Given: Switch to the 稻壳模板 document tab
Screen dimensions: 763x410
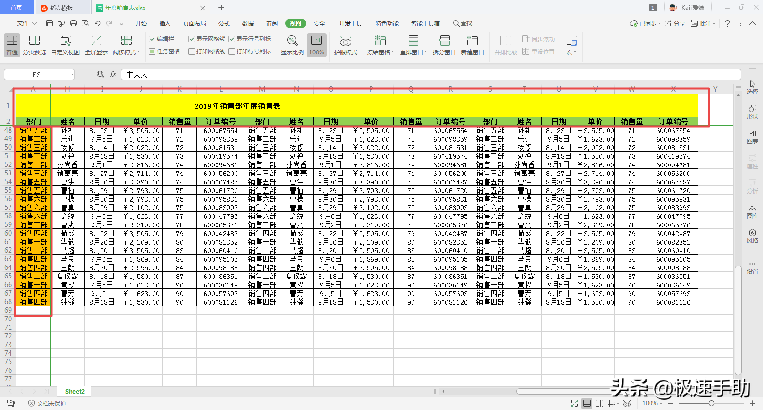Looking at the screenshot, I should 62,8.
